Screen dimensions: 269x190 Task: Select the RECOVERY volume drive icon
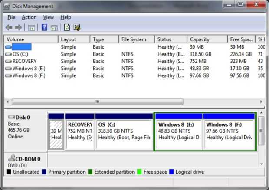(x=8, y=62)
